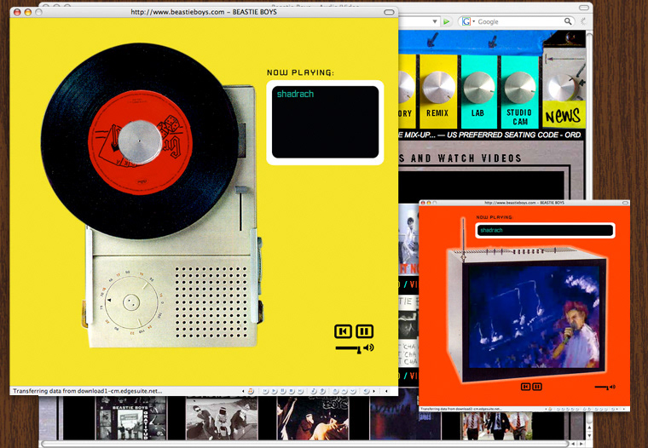Click FoxyTunes next track status bar icon
This screenshot has height=448, width=648.
tap(300, 391)
